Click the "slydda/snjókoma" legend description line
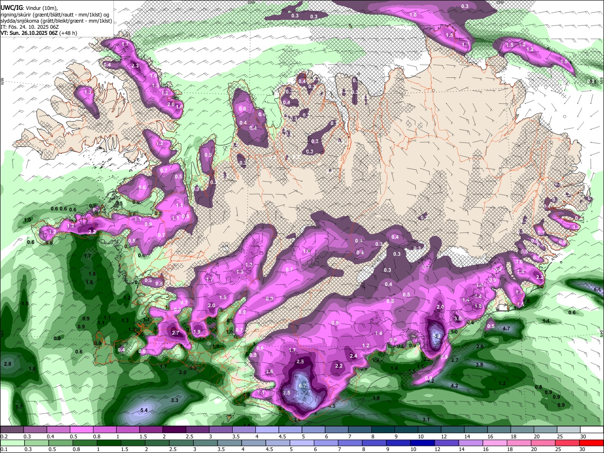604x453 pixels. tap(56, 20)
